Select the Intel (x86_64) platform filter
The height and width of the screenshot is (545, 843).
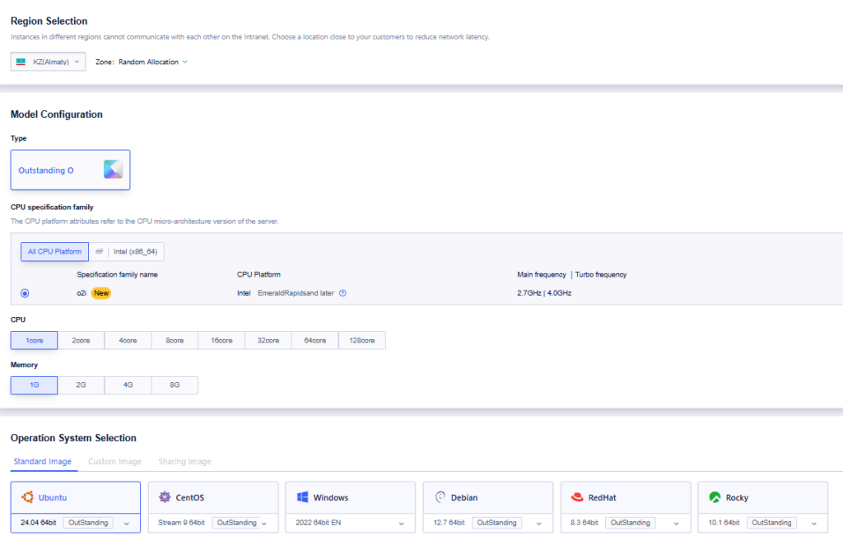pyautogui.click(x=127, y=252)
